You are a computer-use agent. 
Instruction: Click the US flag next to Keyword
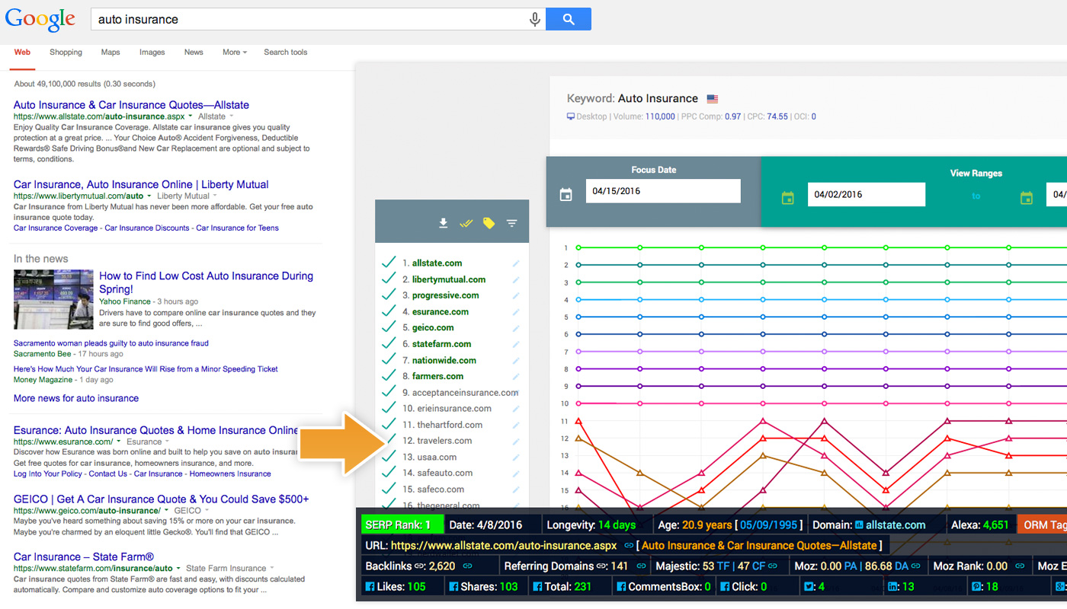click(x=713, y=99)
